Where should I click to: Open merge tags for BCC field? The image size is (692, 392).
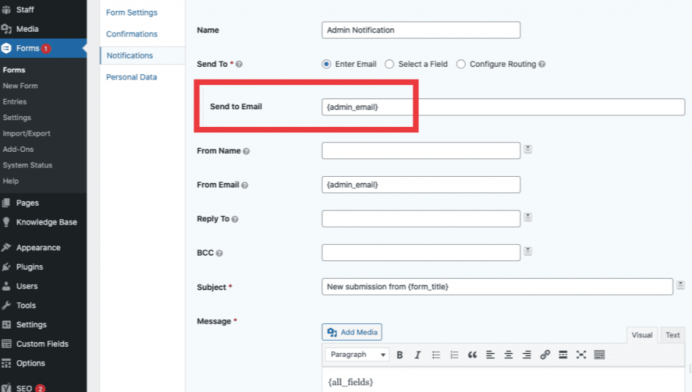pyautogui.click(x=528, y=251)
